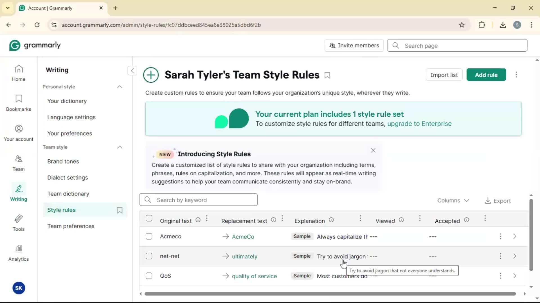Click the info icon next to Original text

(x=198, y=220)
